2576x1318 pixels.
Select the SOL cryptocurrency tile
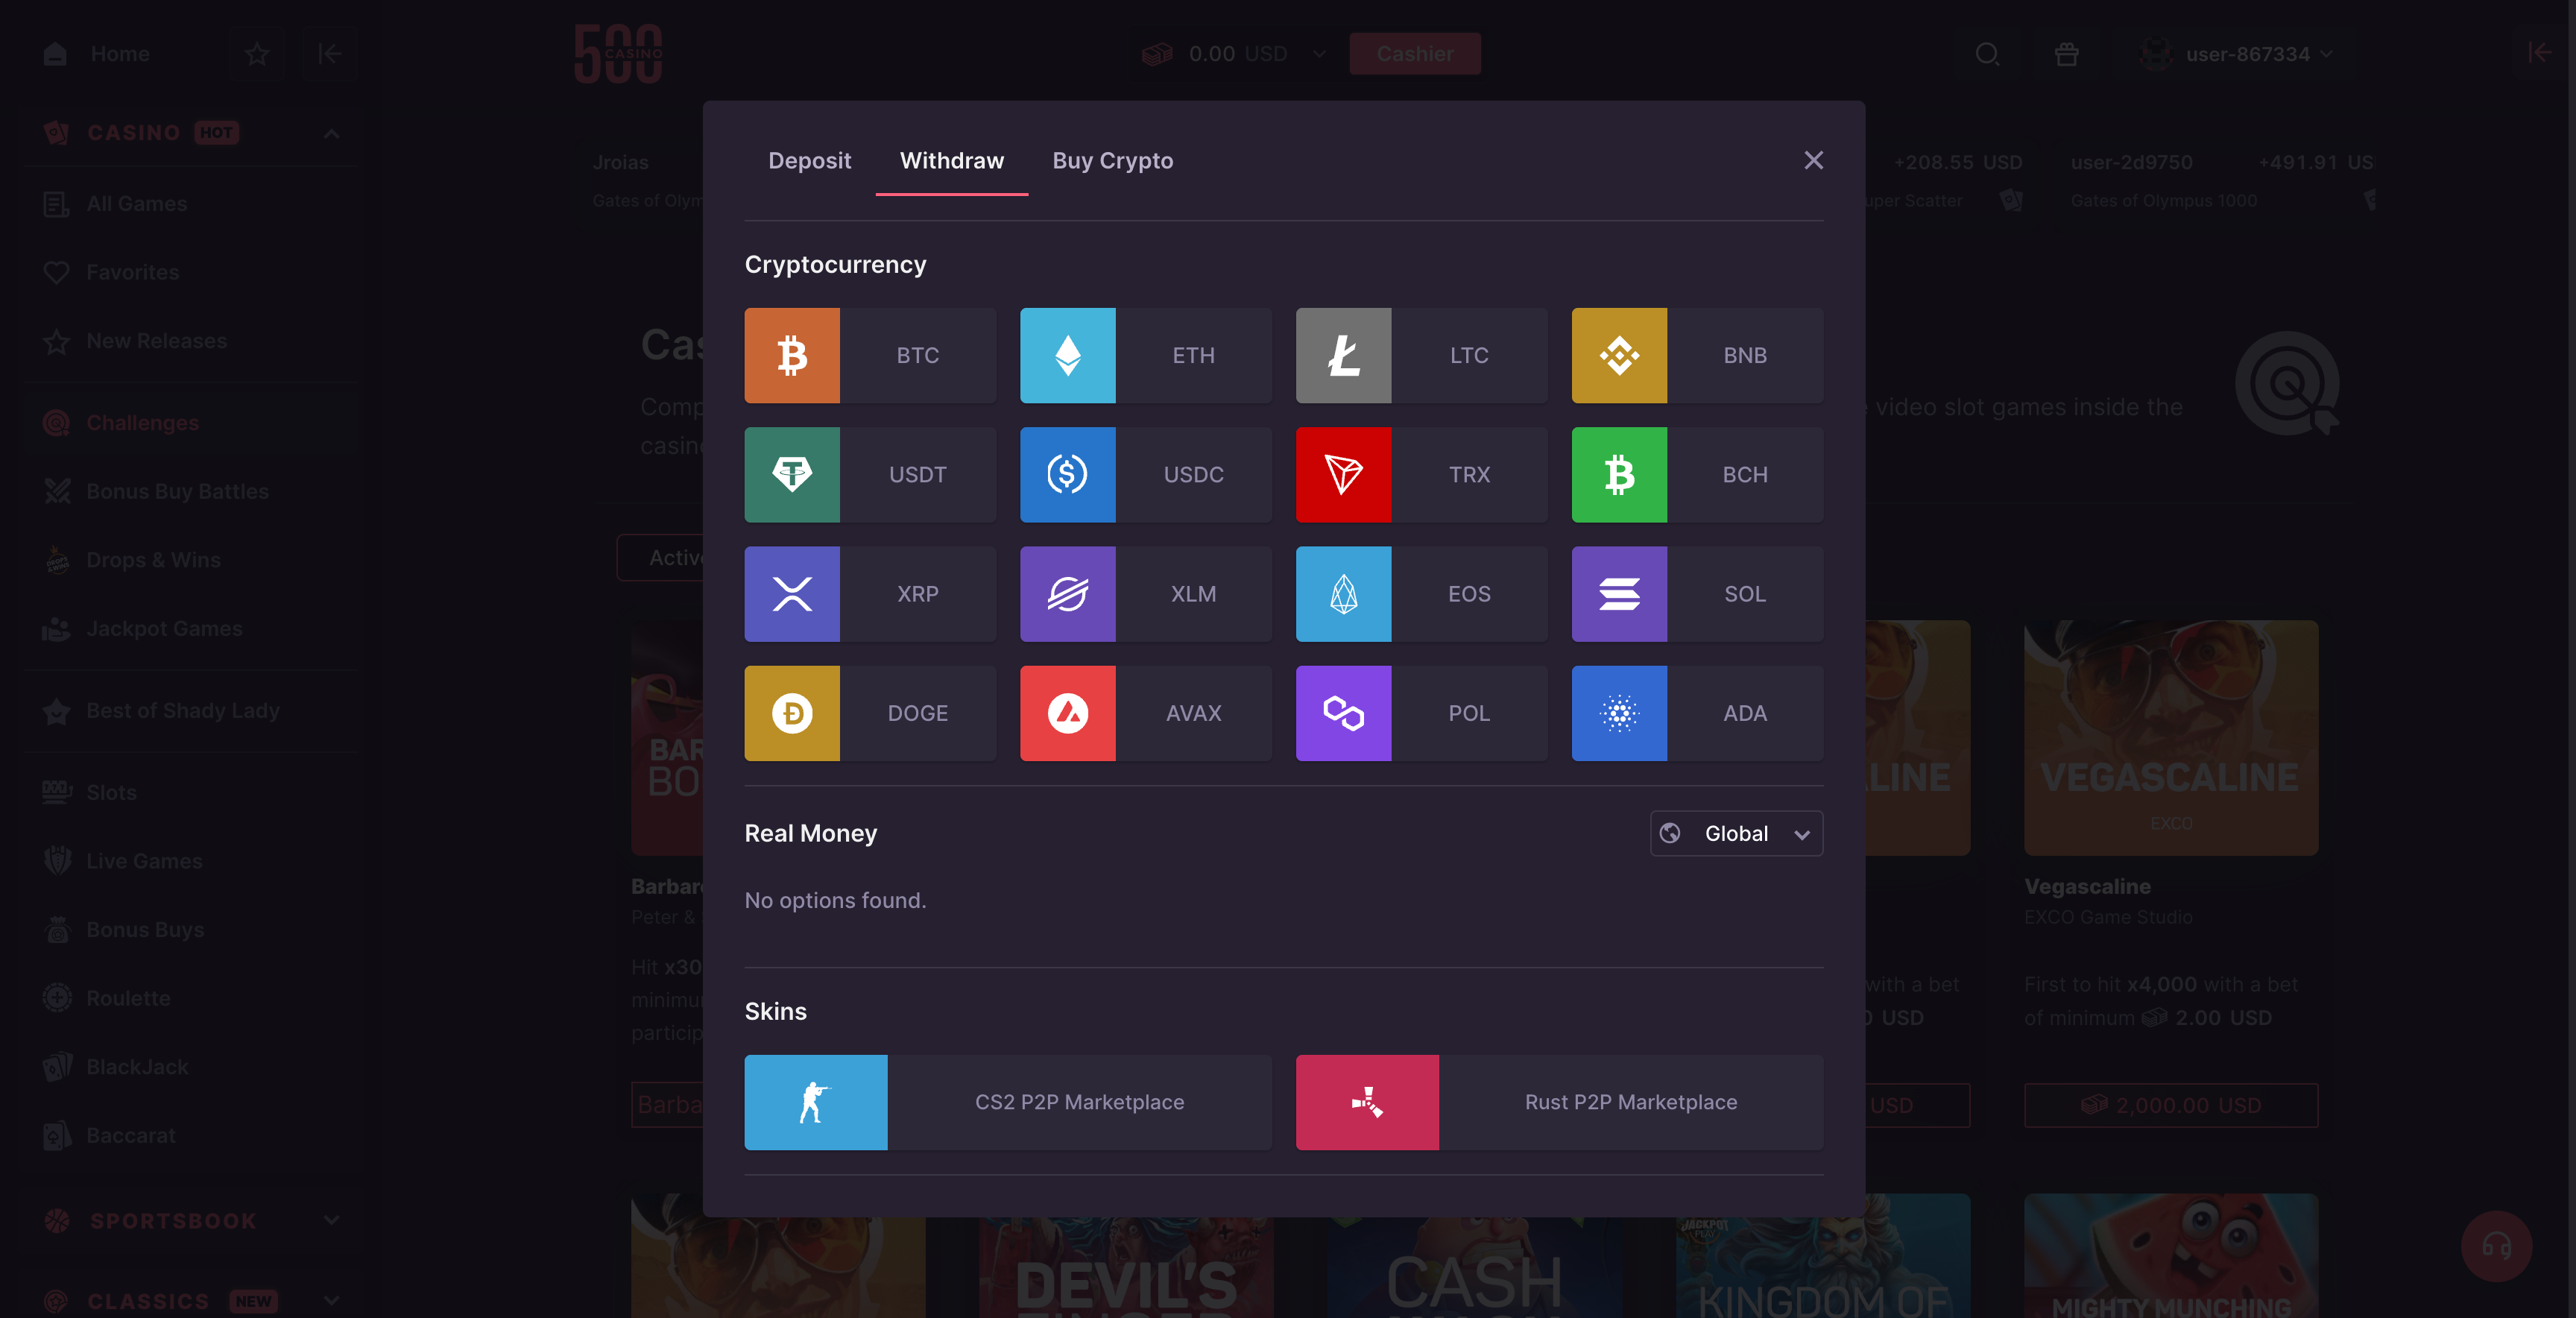point(1696,594)
